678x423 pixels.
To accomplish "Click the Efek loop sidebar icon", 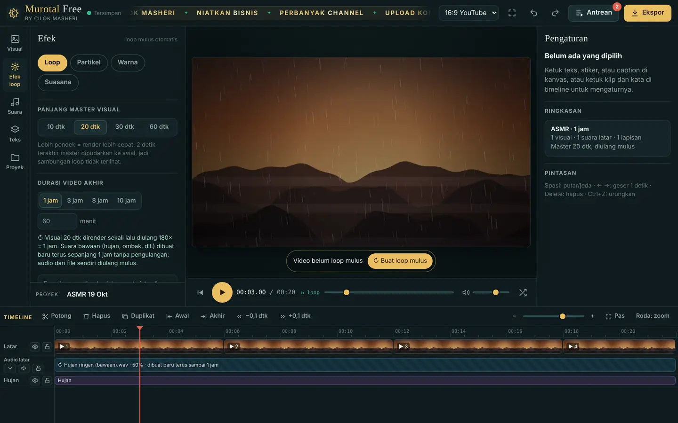I will [15, 75].
